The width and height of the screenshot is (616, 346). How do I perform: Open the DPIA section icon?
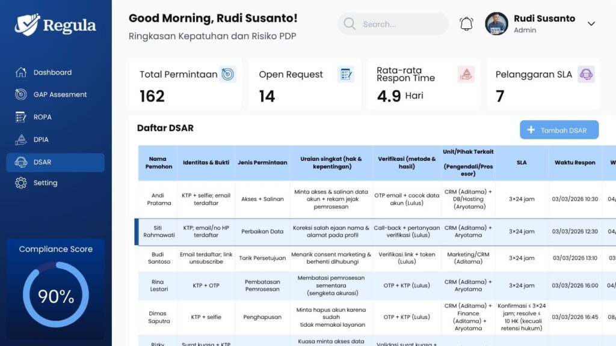pyautogui.click(x=20, y=139)
